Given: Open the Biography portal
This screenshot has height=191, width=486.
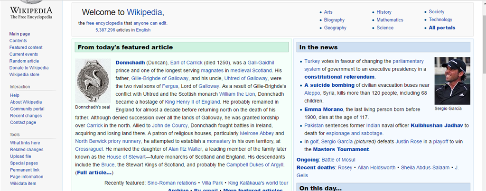Looking at the screenshot, I should pyautogui.click(x=334, y=20).
